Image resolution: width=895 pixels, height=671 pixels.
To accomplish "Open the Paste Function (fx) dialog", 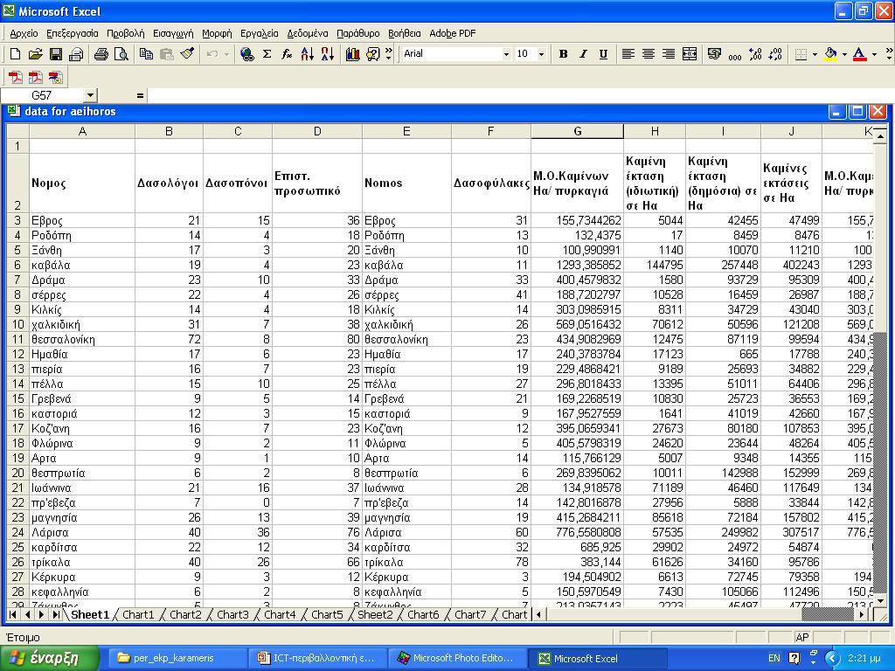I will pyautogui.click(x=287, y=54).
